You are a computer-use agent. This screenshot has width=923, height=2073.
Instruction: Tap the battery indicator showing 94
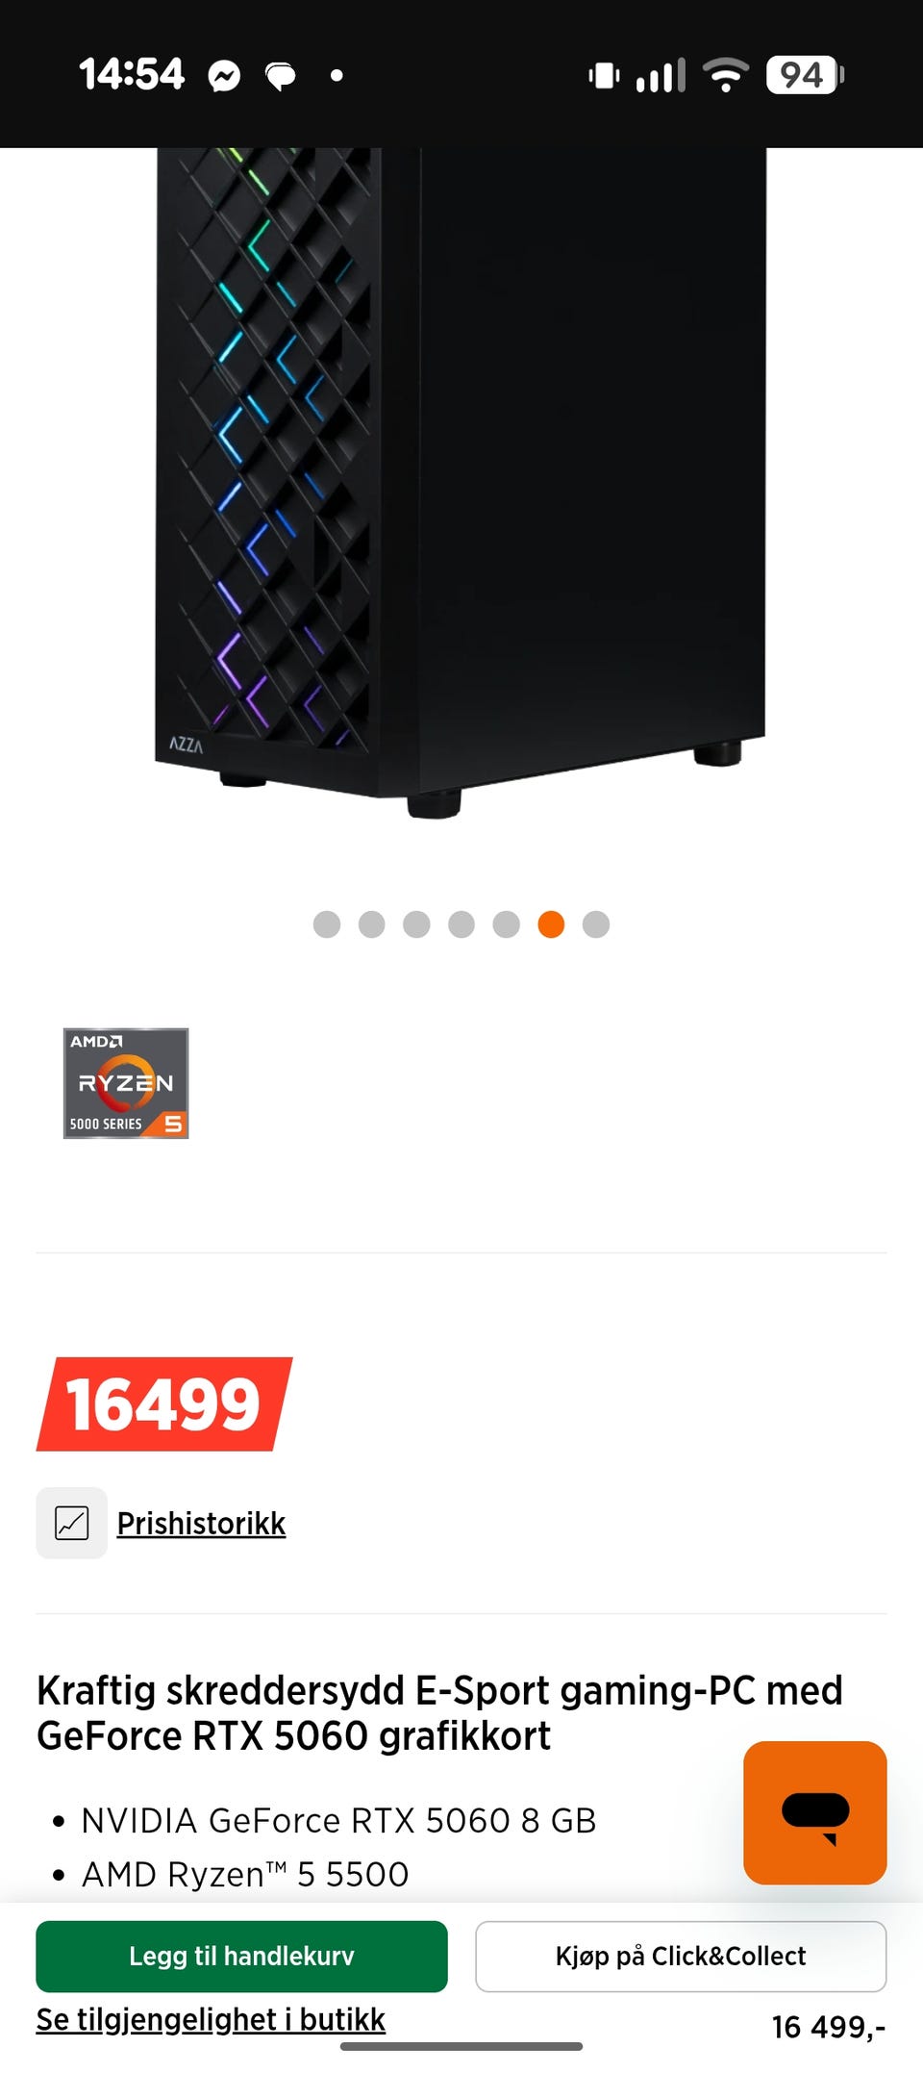[805, 75]
